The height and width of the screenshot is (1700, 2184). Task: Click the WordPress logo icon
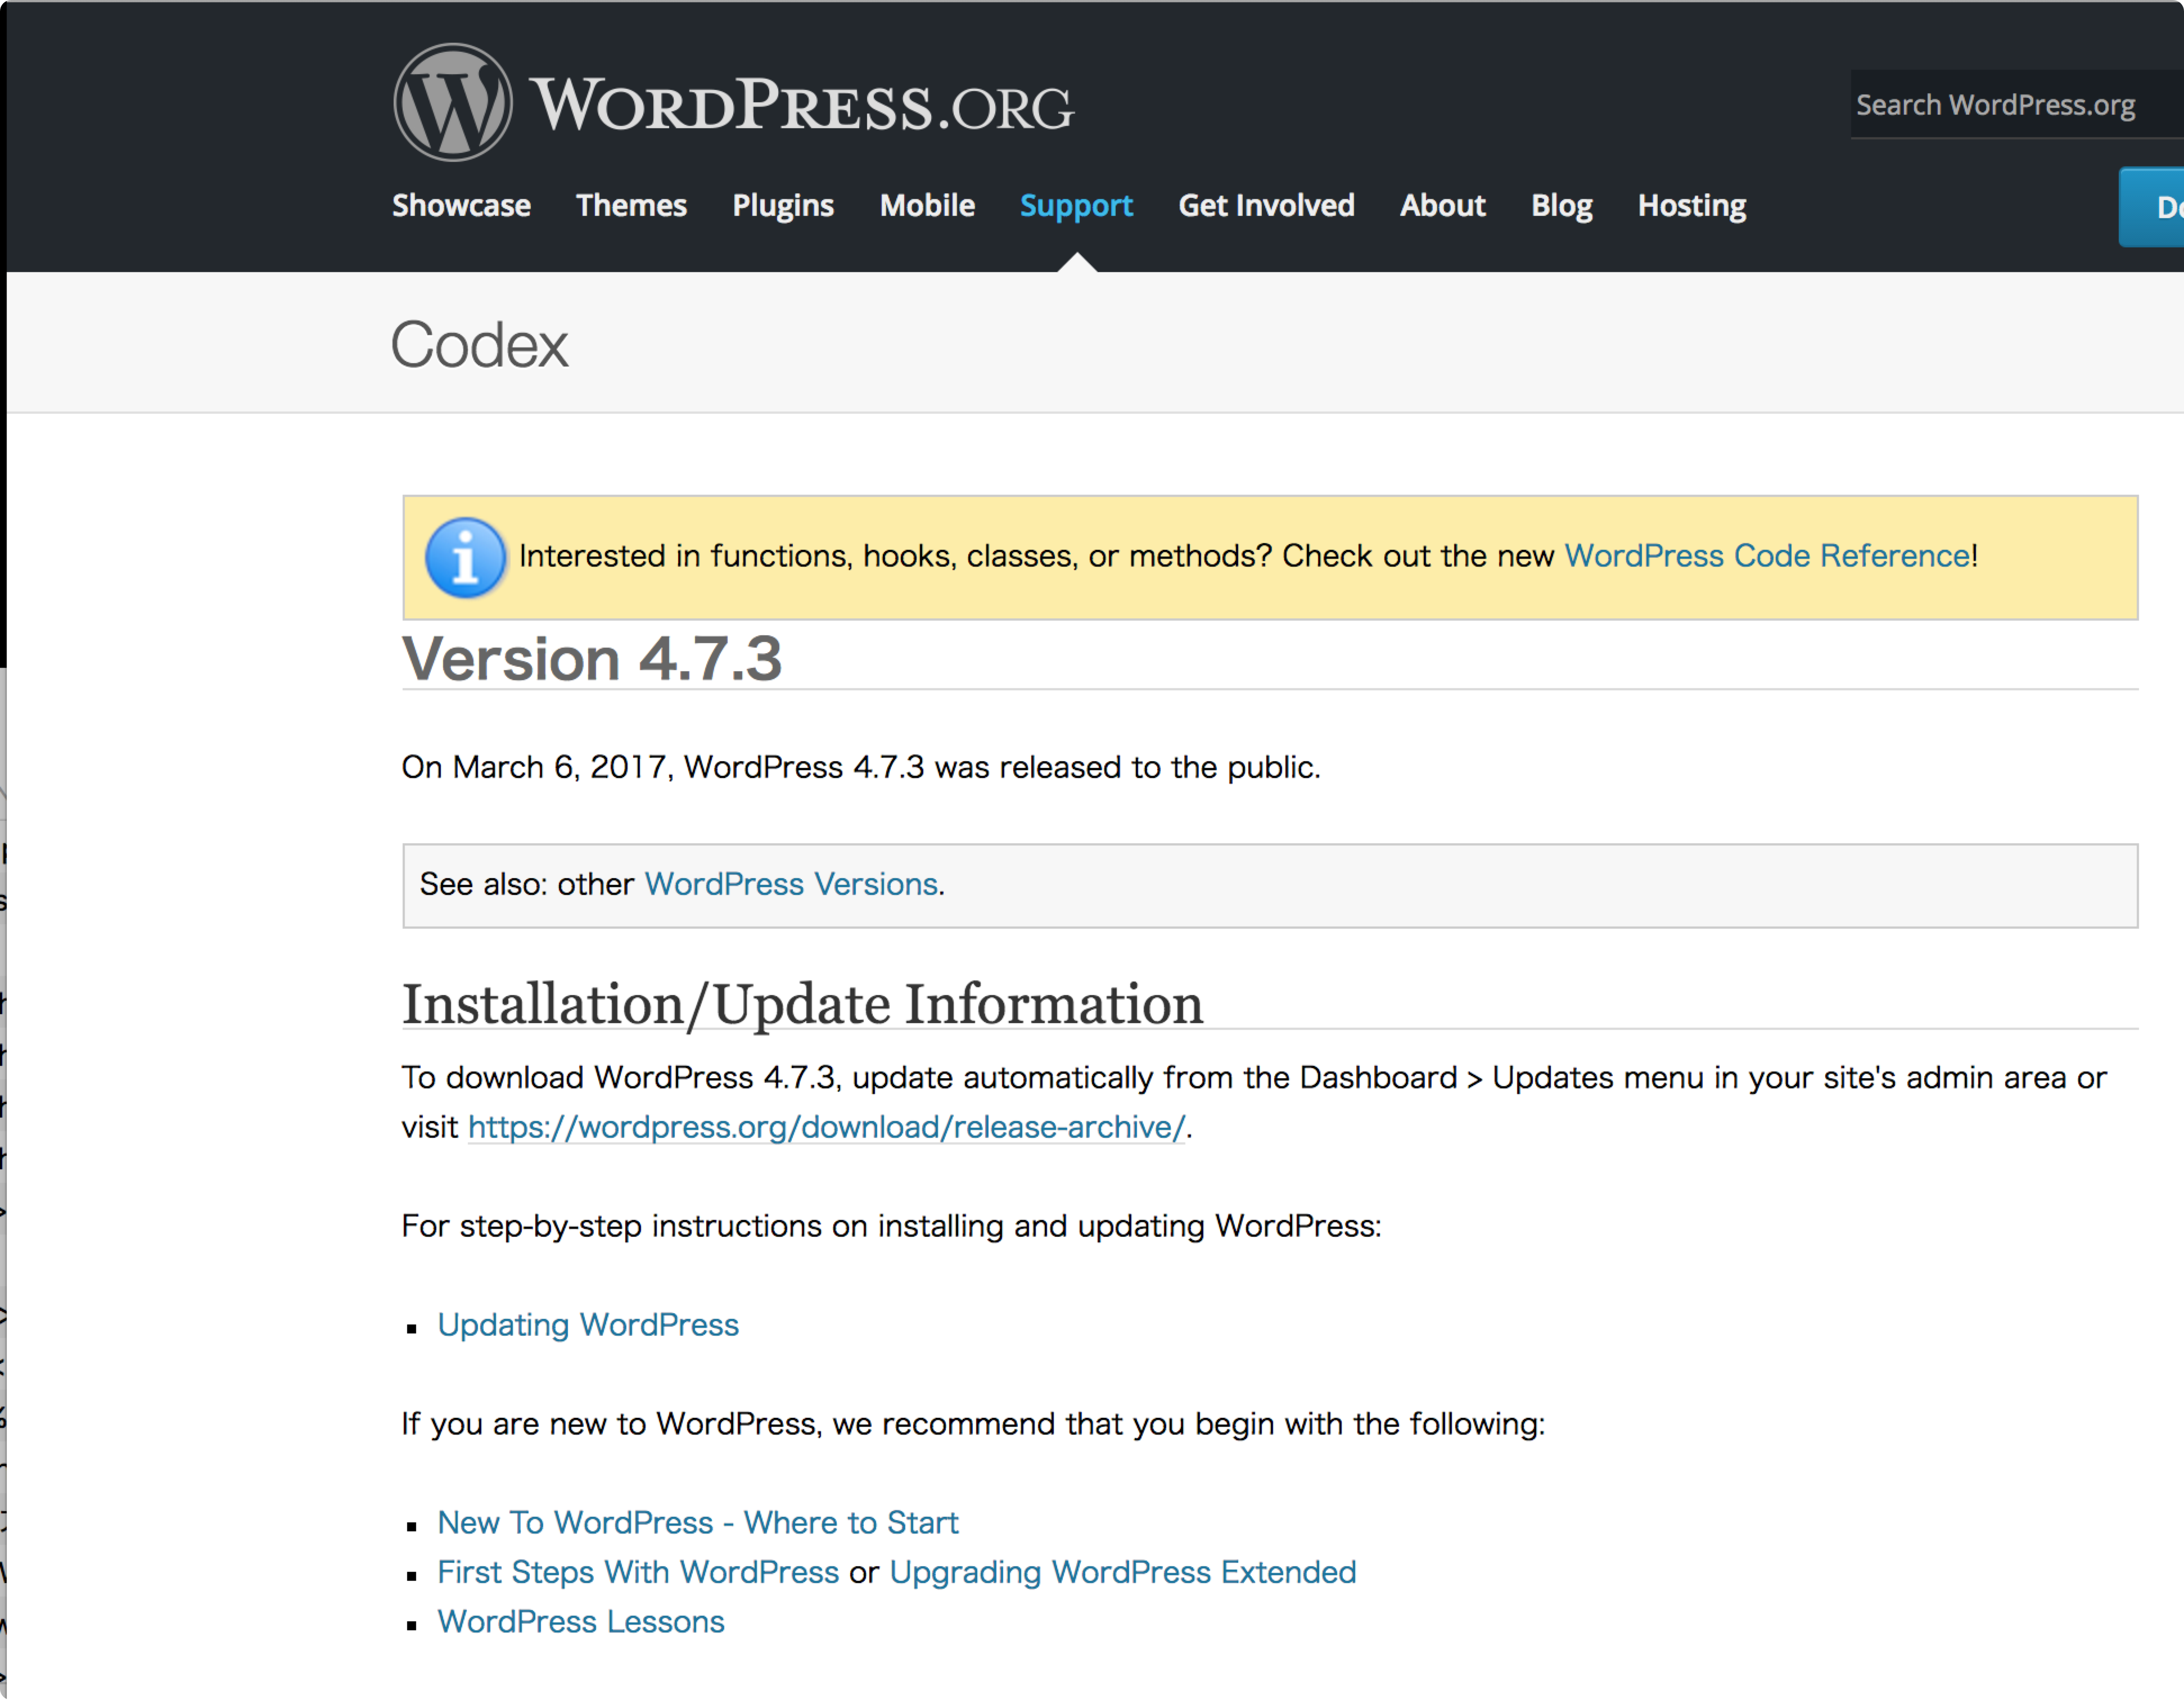[453, 102]
